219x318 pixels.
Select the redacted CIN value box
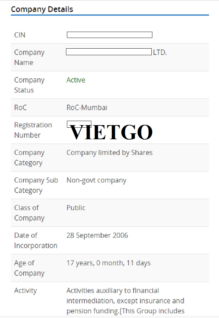(x=109, y=35)
